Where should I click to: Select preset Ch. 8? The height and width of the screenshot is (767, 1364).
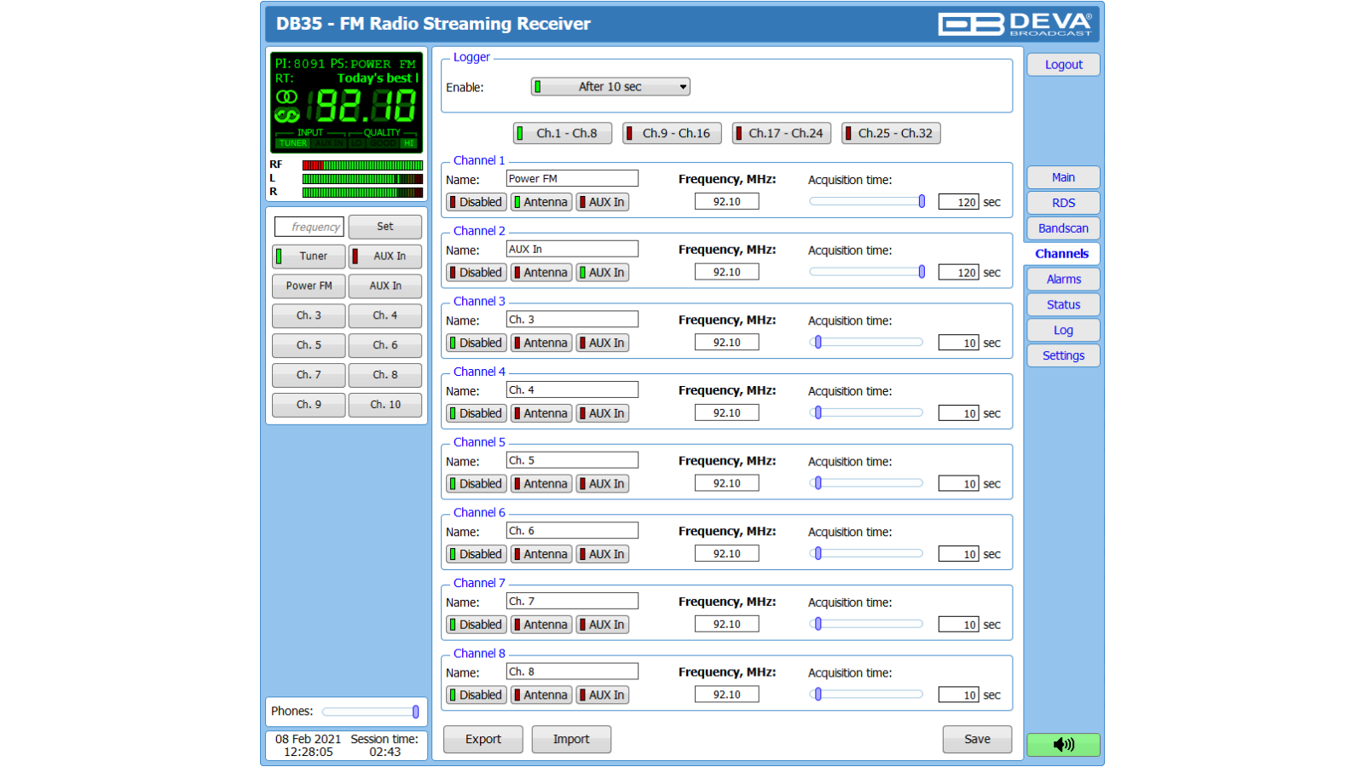[x=384, y=375]
